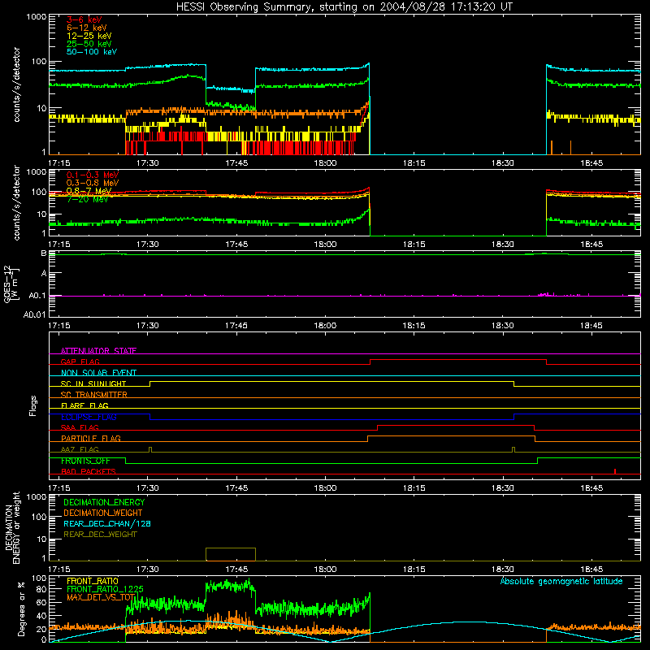Select the 6-12 keV legend label
This screenshot has height=650, width=650.
click(x=87, y=28)
